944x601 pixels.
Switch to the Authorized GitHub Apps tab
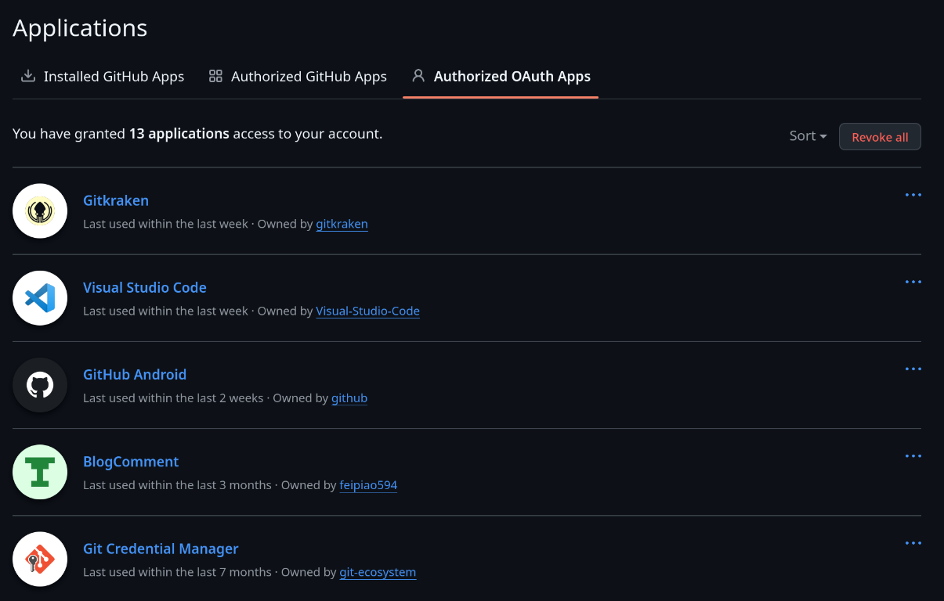pos(298,77)
